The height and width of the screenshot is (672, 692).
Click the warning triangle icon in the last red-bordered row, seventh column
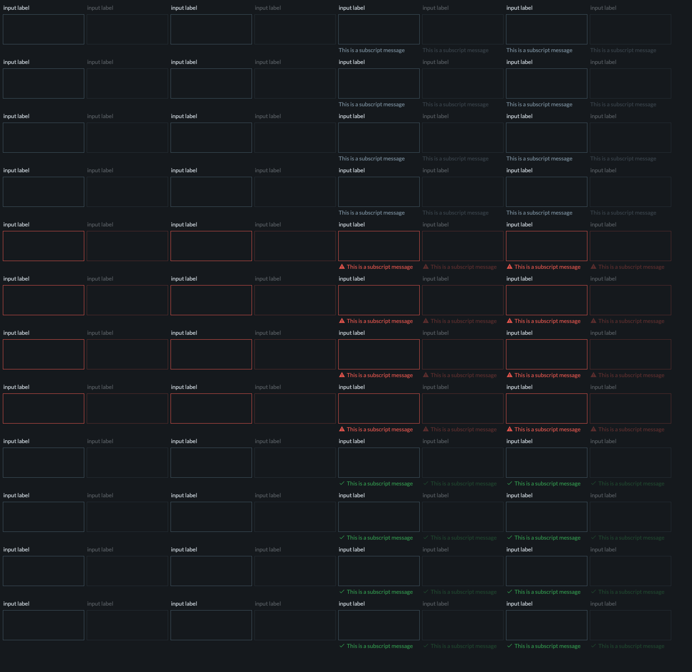click(510, 429)
